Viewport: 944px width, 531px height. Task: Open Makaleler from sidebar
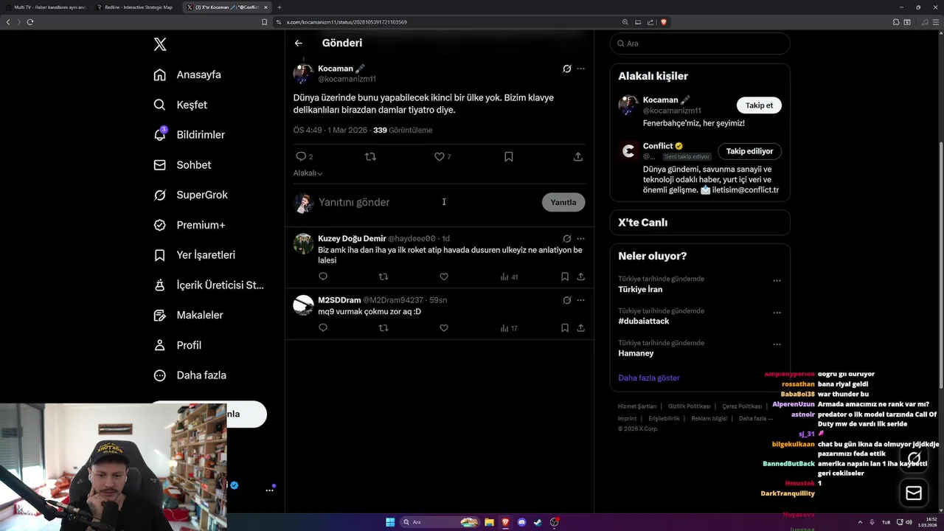(x=188, y=315)
